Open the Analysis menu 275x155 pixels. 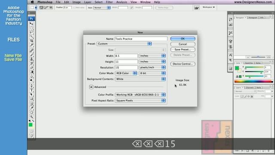tap(122, 2)
